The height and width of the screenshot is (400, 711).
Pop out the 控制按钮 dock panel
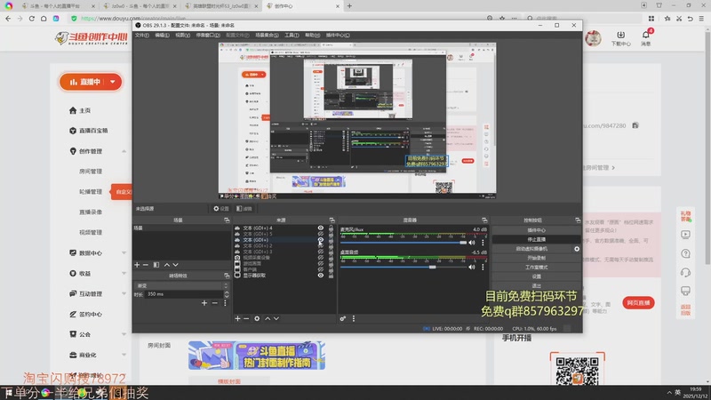[578, 220]
